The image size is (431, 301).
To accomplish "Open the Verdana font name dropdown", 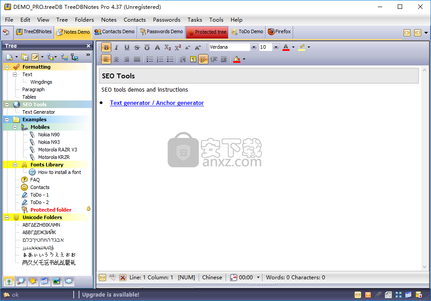I will pyautogui.click(x=254, y=47).
